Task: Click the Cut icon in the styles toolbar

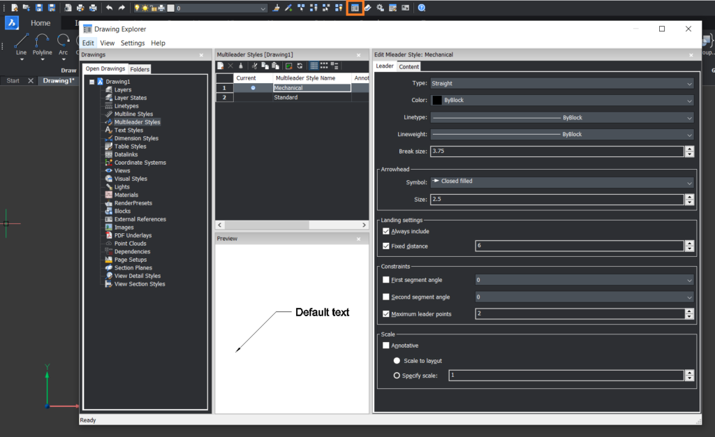Action: click(253, 64)
